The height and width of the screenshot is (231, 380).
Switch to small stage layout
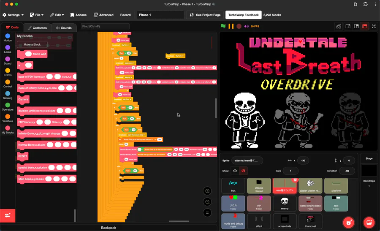[348, 26]
